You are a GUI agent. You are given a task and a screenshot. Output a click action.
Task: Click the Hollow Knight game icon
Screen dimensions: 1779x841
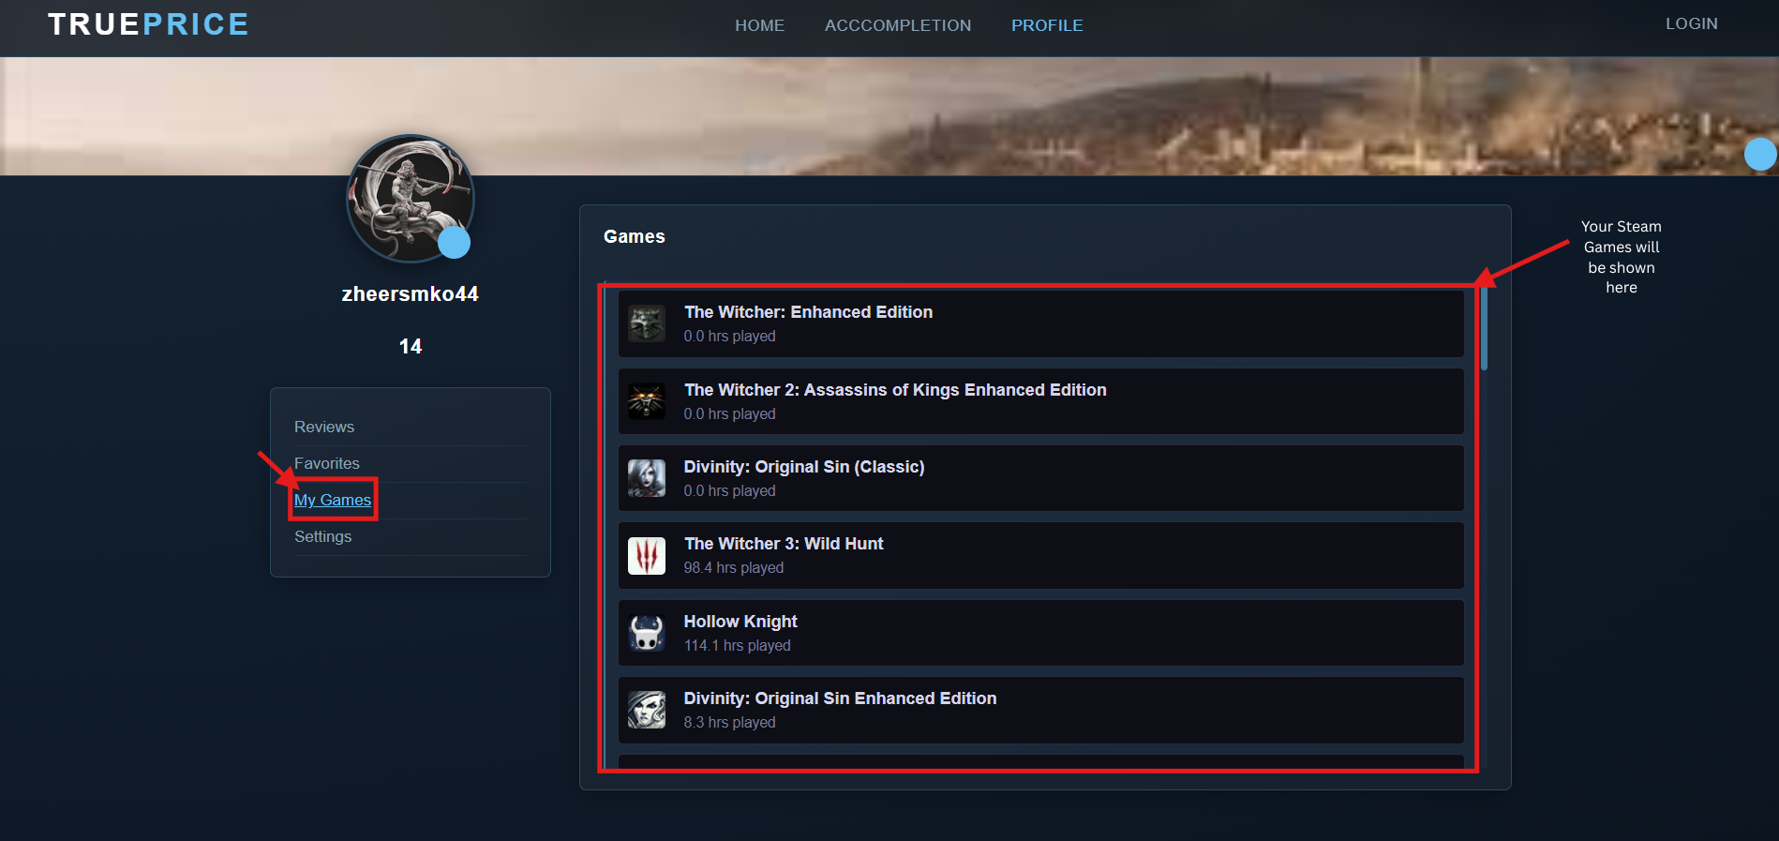(647, 633)
